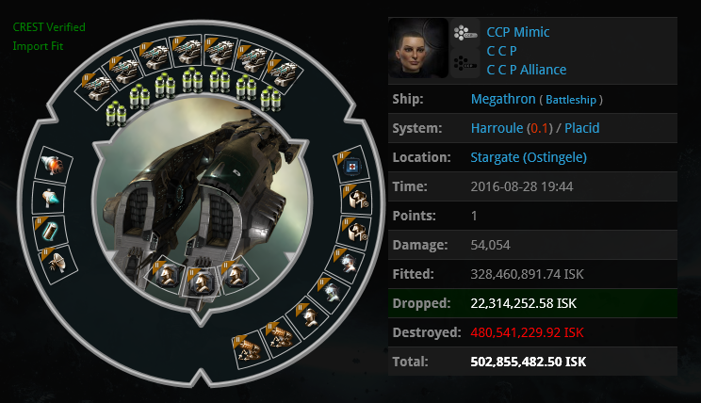Open the CCP Mimic pilot link

[x=517, y=32]
